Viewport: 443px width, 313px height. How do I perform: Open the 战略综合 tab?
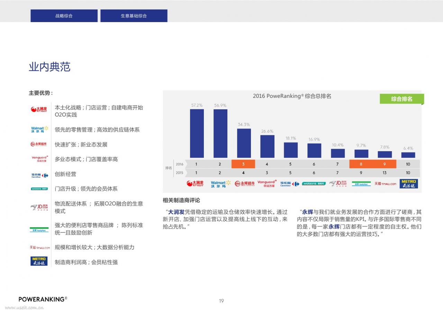pos(64,16)
